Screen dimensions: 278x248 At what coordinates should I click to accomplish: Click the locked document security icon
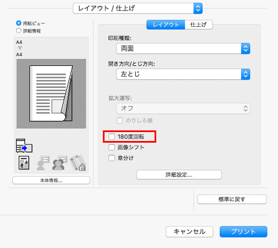tap(78, 163)
